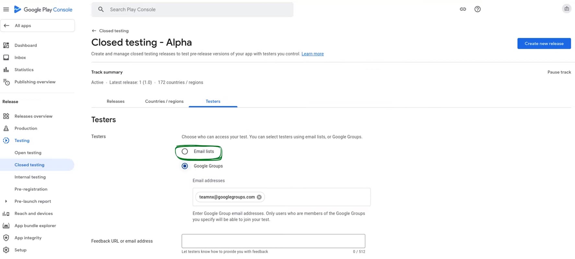Open Inbox in sidebar

[20, 58]
